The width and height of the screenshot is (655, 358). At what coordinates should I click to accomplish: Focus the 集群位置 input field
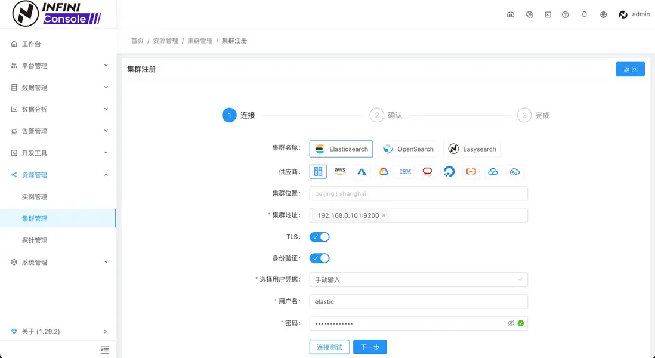point(419,193)
